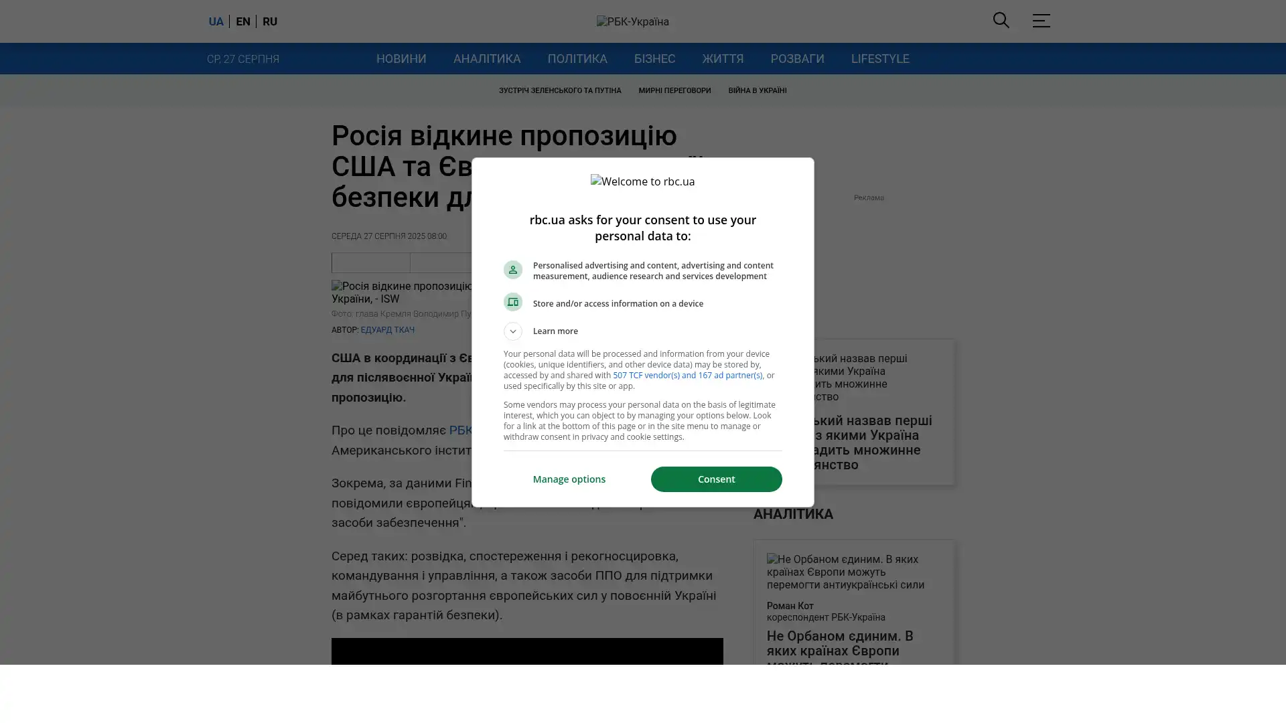
Task: Click Manage options button
Action: [569, 479]
